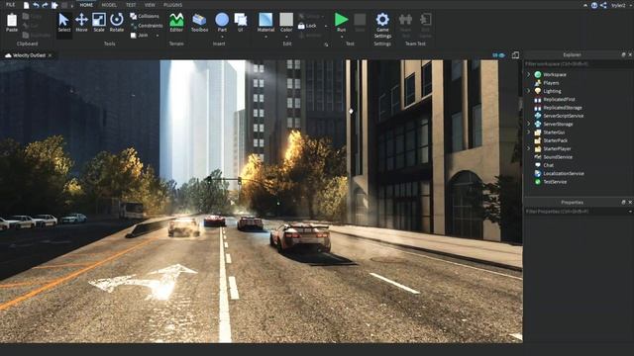Click the Lighting bulb icon in Explorer
This screenshot has width=634, height=356.
[538, 91]
